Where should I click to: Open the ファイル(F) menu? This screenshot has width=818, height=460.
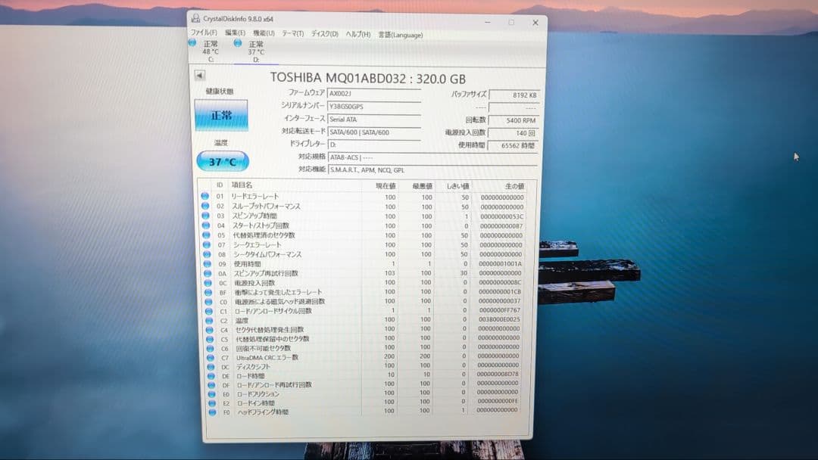click(x=204, y=33)
